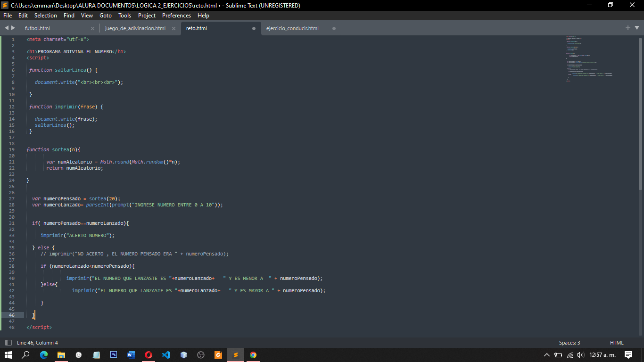Close the unsaved ejercicio_conducir.html tab via dot
Viewport: 644px width, 362px height.
(x=334, y=28)
